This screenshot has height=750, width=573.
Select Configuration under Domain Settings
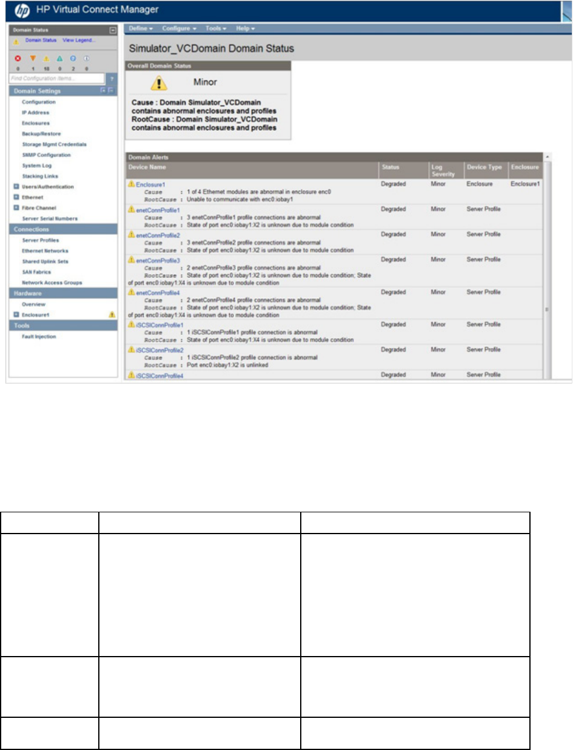[39, 102]
